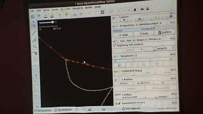Collapse the Selection panel
Screen dimensions: 203x114
point(114,41)
